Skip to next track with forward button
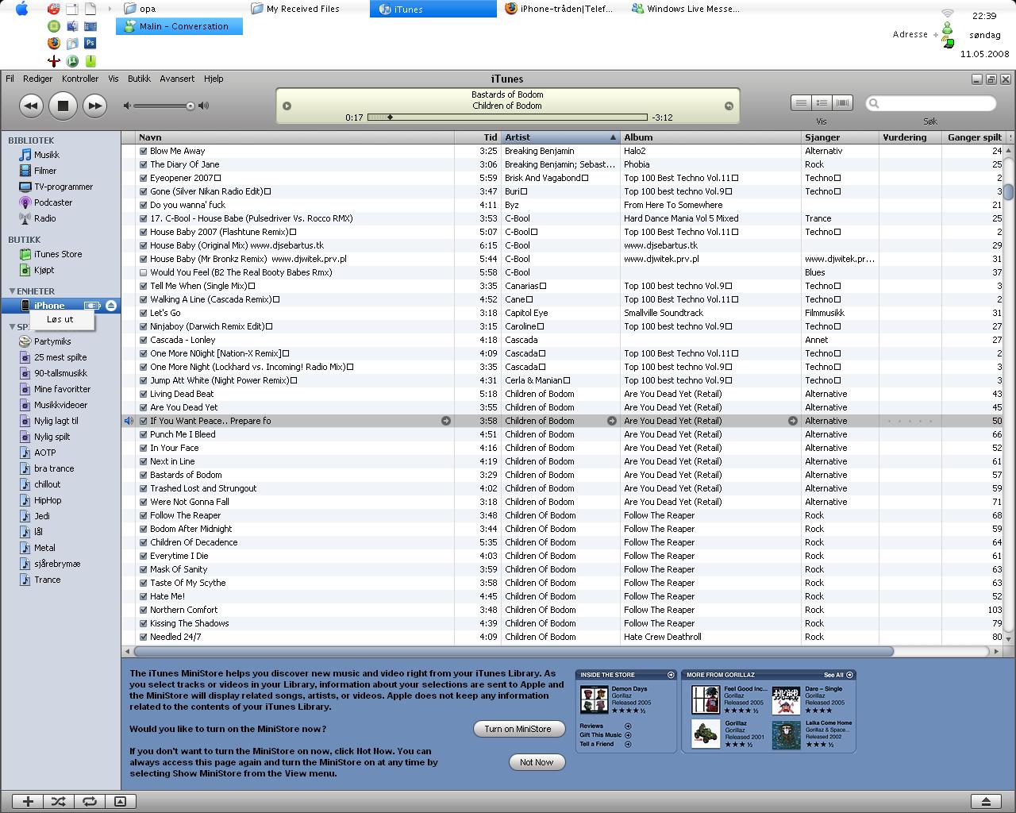Viewport: 1016px width, 813px height. pyautogui.click(x=94, y=106)
